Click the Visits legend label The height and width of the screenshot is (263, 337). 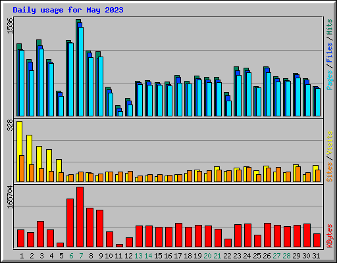[329, 143]
